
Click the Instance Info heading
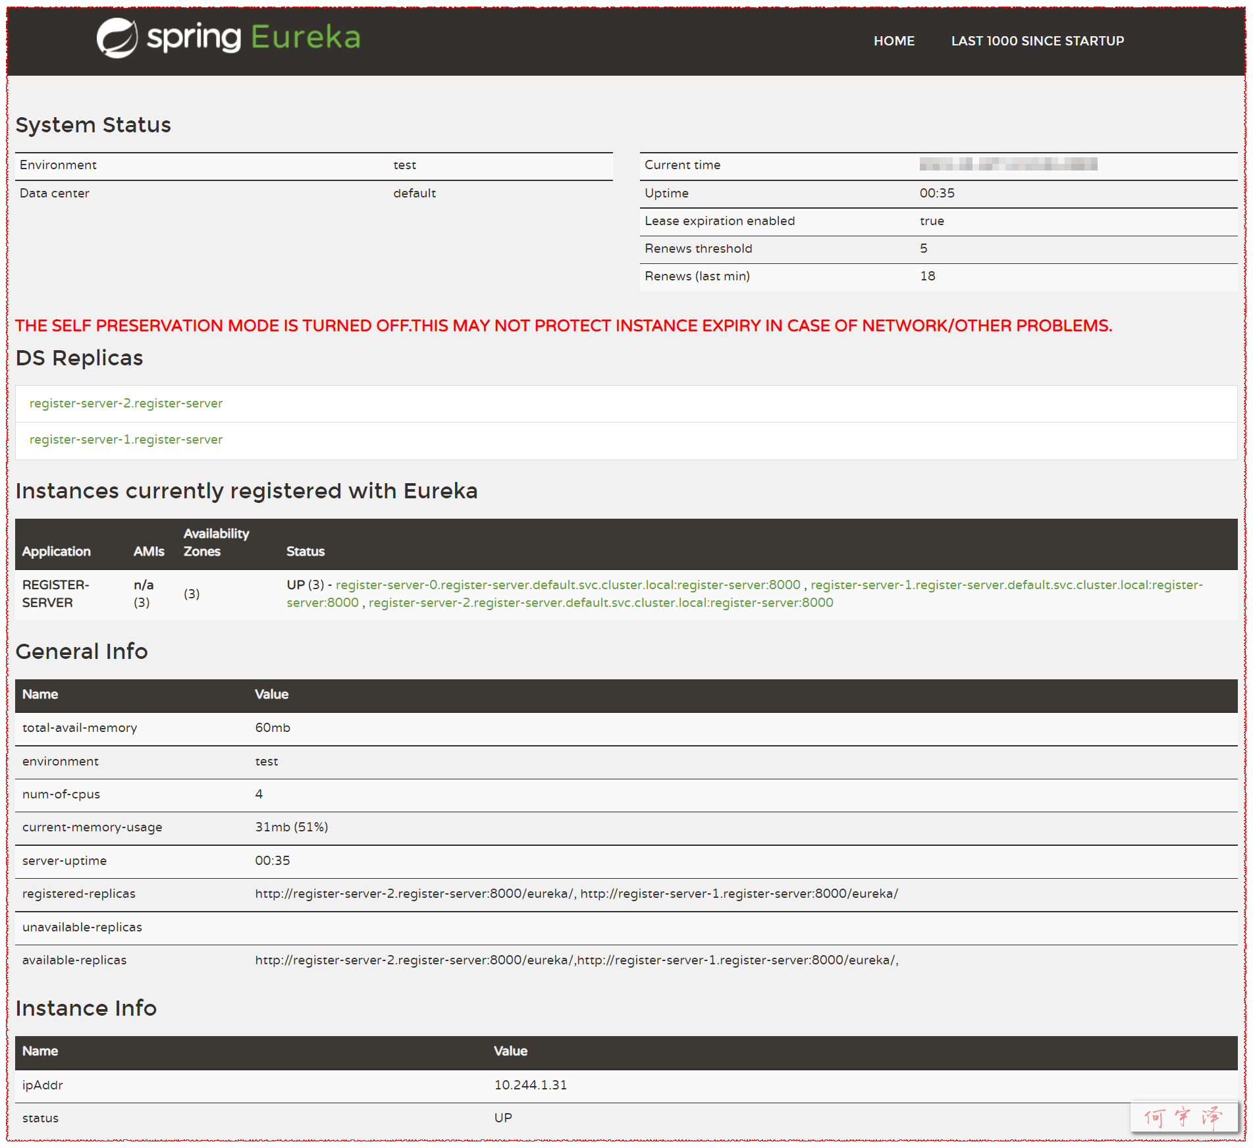(86, 1008)
